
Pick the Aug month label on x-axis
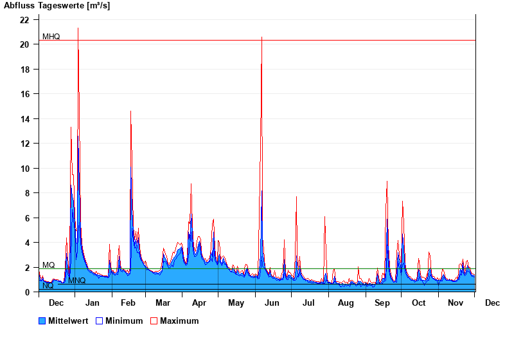[346, 303]
